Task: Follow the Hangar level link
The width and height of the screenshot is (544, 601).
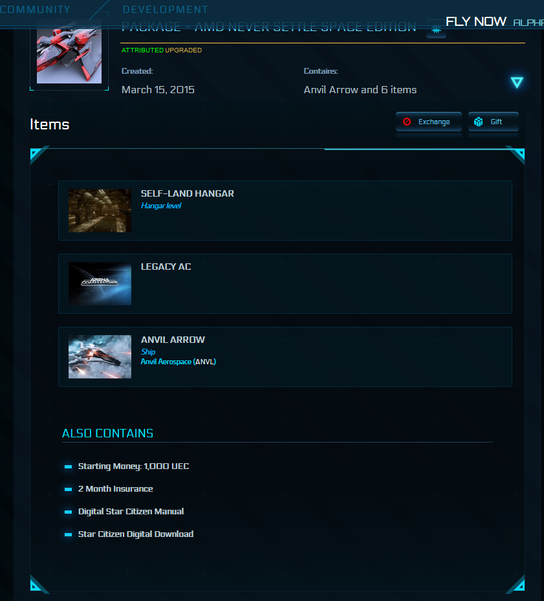Action: [161, 206]
